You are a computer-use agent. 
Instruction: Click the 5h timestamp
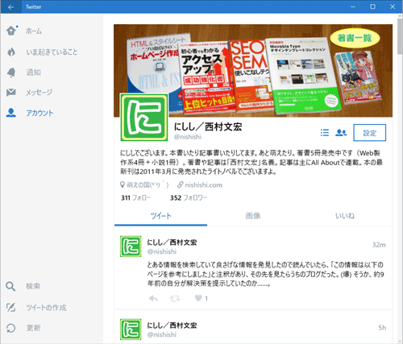coord(382,328)
